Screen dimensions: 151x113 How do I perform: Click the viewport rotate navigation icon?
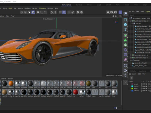pos(119,16)
